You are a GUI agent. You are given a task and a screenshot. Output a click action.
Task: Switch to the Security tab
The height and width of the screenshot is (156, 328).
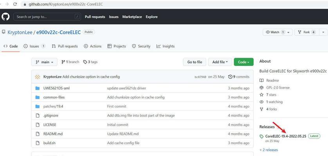pos(141,46)
